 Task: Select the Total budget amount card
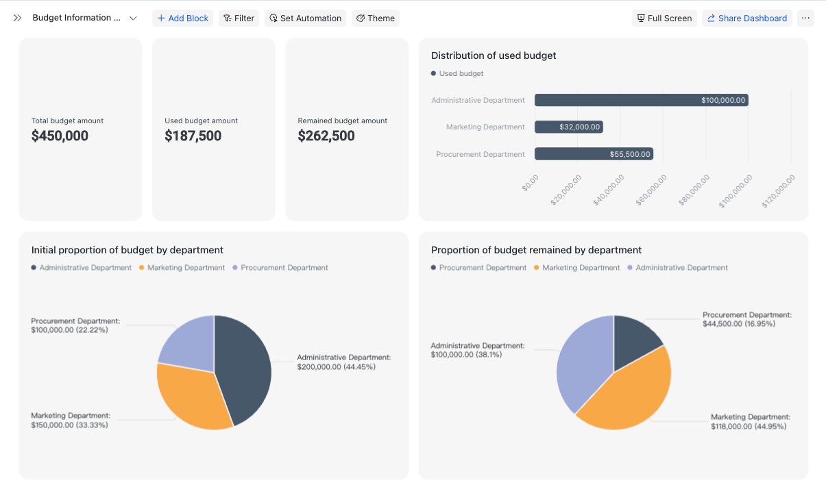coord(80,129)
